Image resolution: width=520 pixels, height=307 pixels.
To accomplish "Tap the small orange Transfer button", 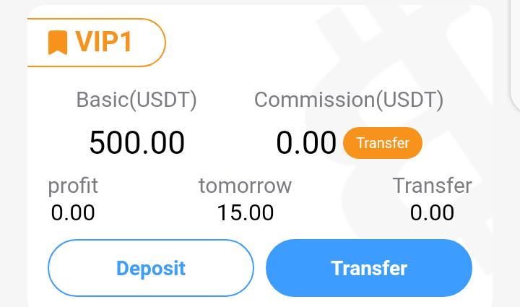I will 382,143.
